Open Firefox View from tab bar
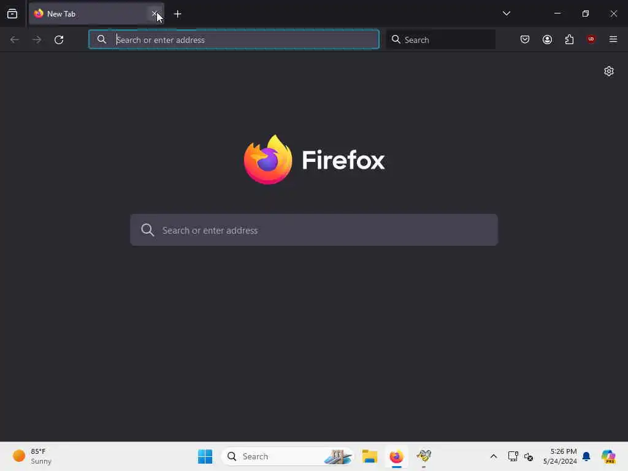The width and height of the screenshot is (628, 471). coord(12,14)
